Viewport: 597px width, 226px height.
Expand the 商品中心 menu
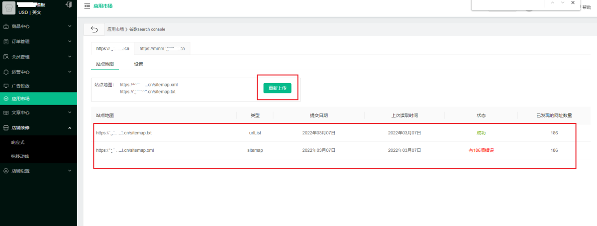(38, 26)
